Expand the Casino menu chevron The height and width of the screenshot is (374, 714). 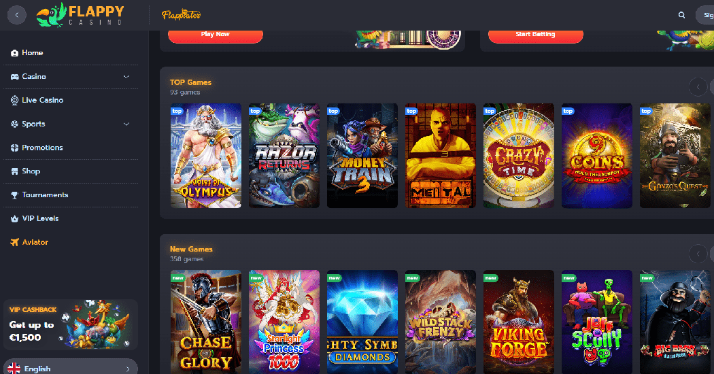pos(126,77)
